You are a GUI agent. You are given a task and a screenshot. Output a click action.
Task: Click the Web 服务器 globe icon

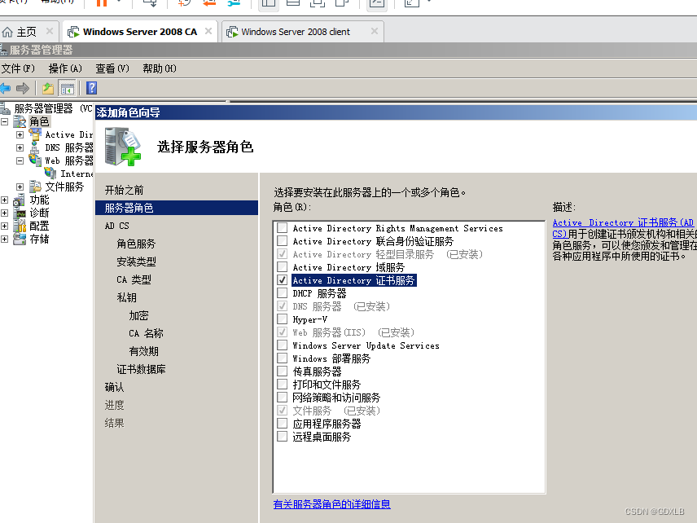(x=36, y=160)
